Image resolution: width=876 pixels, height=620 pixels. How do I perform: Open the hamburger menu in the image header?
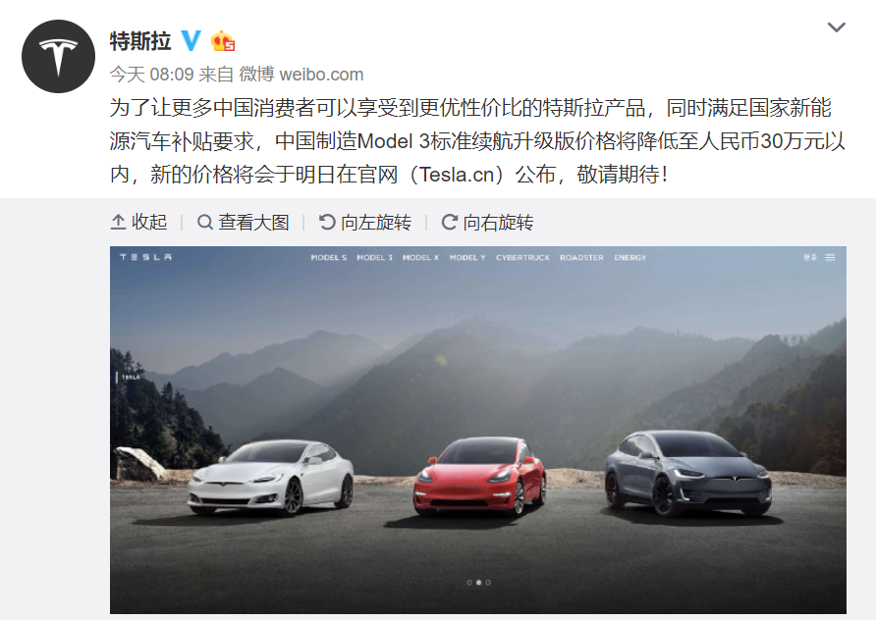(x=830, y=257)
